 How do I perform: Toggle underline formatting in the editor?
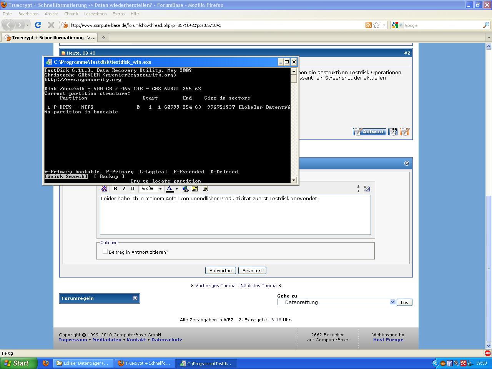[x=133, y=189]
